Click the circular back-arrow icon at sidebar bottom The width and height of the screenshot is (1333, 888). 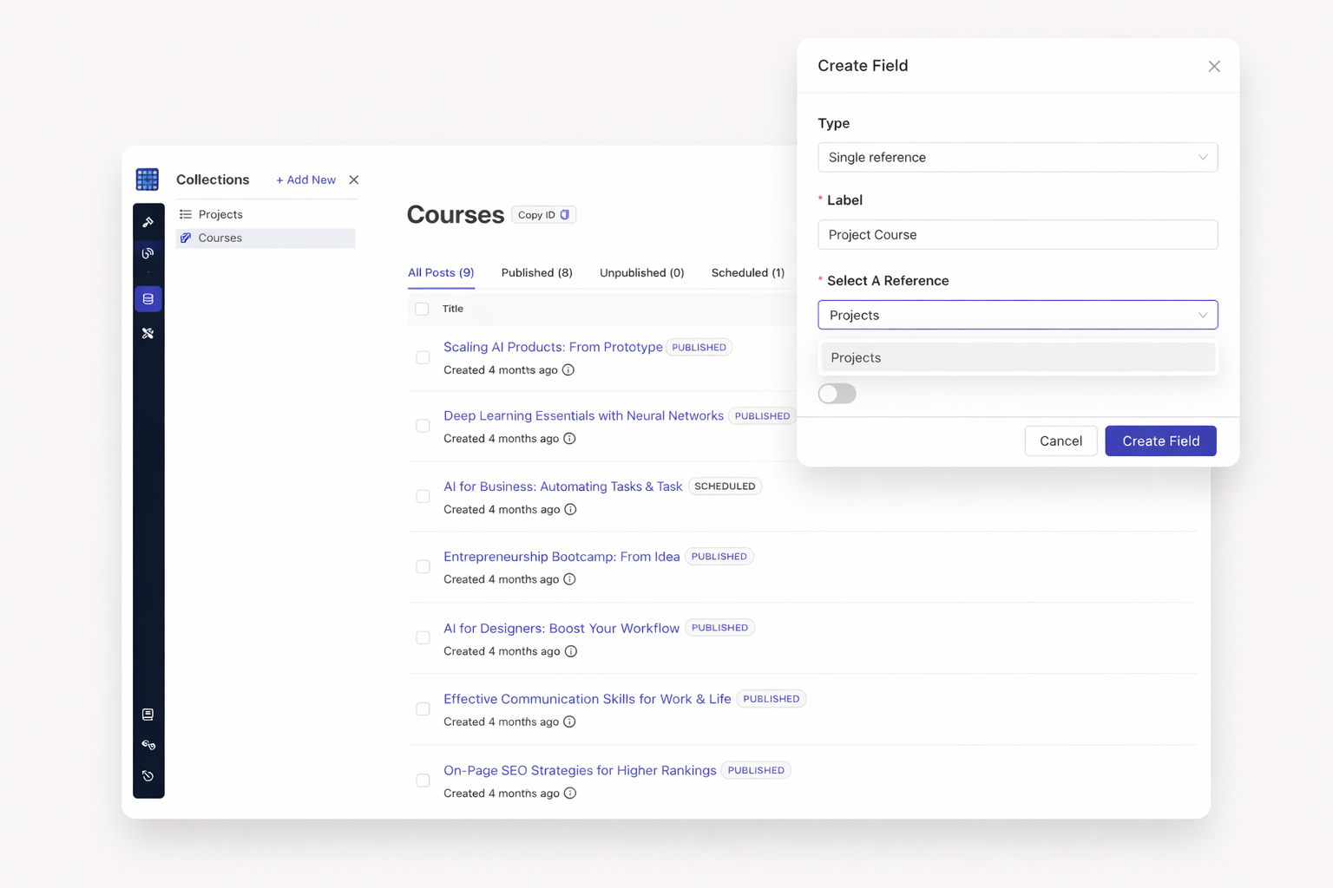tap(148, 776)
